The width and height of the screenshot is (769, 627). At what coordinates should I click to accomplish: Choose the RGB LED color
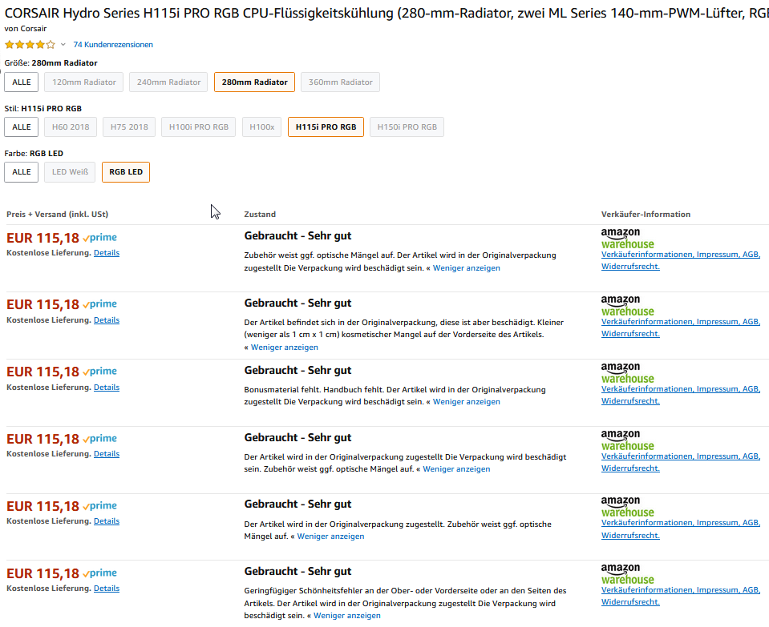pyautogui.click(x=126, y=172)
